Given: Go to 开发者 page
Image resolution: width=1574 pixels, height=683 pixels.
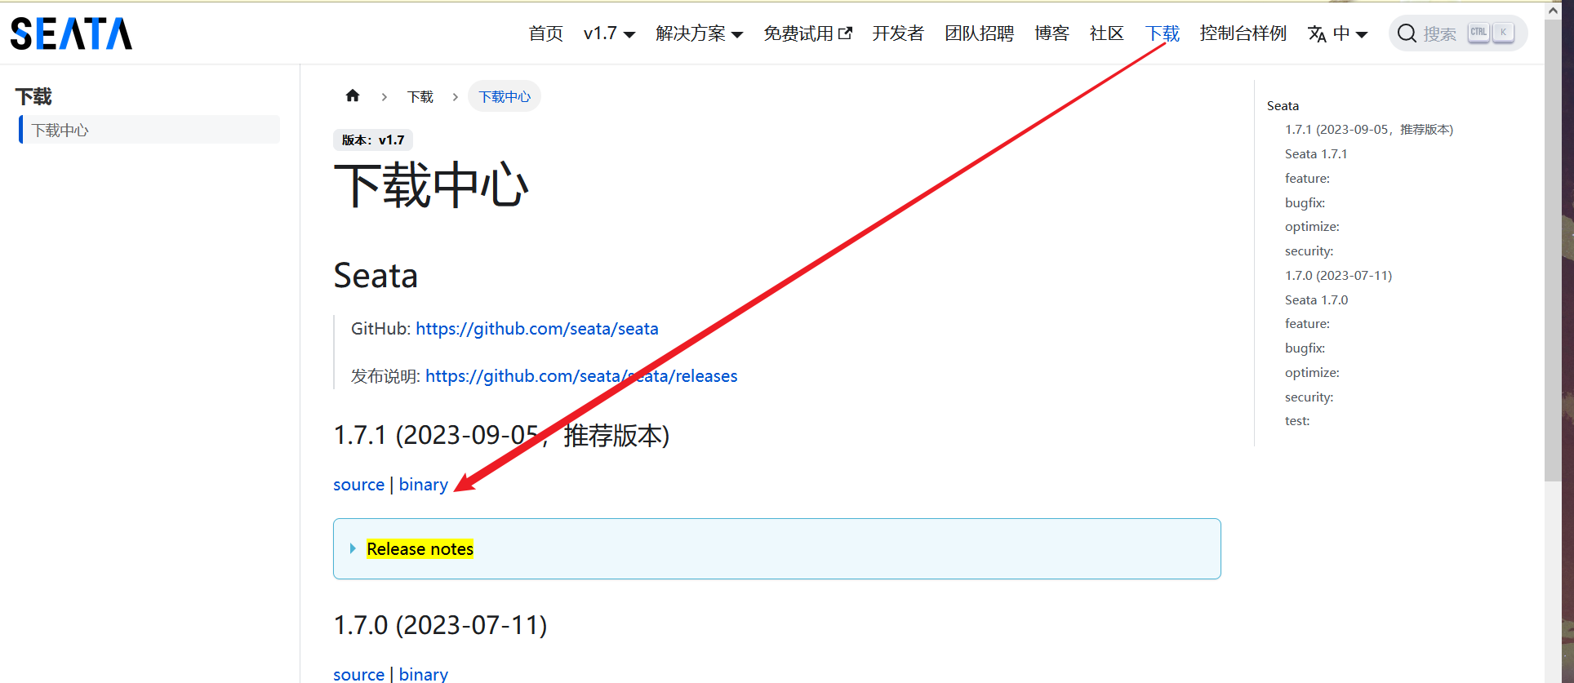Looking at the screenshot, I should 898,33.
